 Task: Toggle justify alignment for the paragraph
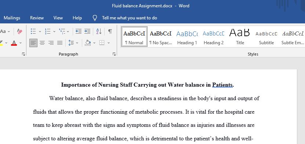point(60,43)
